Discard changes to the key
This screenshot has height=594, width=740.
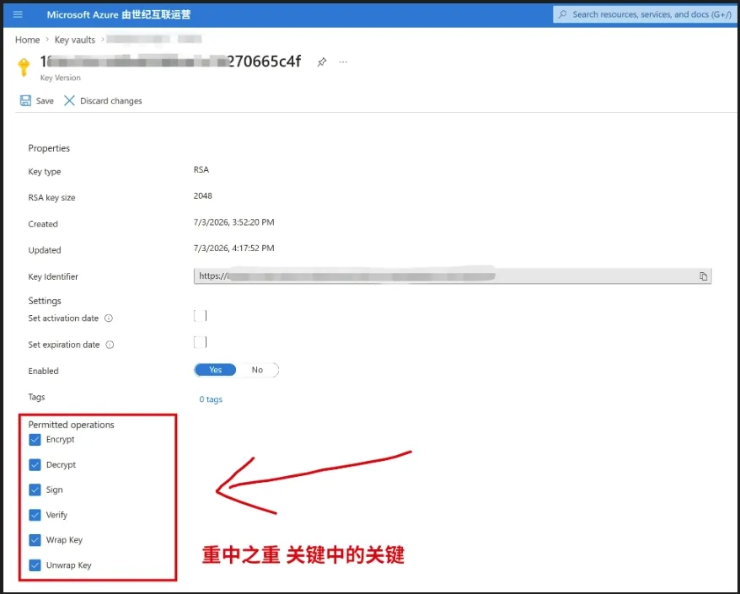(x=103, y=100)
